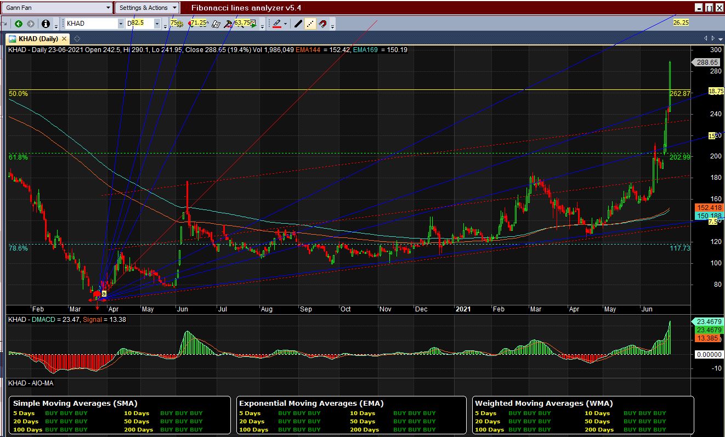Screen dimensions: 725x437
Task: Toggle the dotted line style tool
Action: click(x=310, y=24)
